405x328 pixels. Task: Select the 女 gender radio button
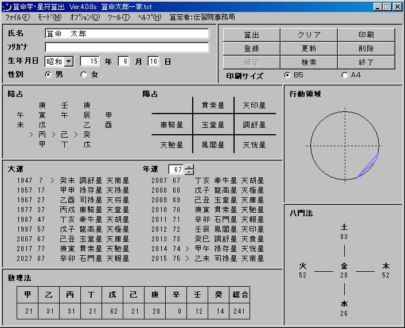pyautogui.click(x=84, y=75)
